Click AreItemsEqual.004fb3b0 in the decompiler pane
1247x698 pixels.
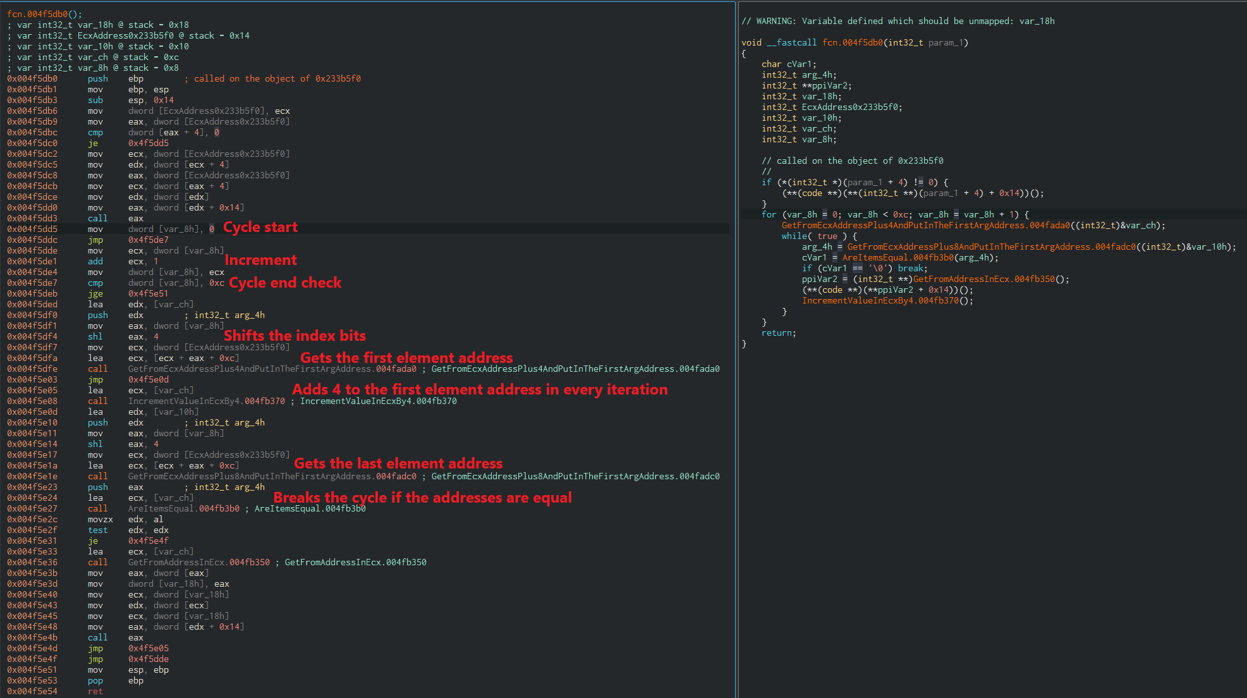point(897,257)
